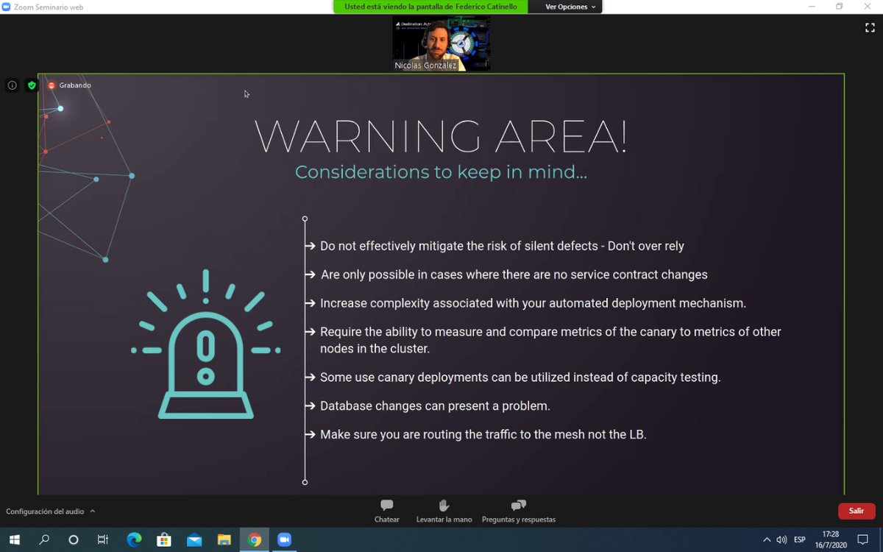
Task: Click 'Make sure you are routing the traffic' line
Action: coord(483,434)
